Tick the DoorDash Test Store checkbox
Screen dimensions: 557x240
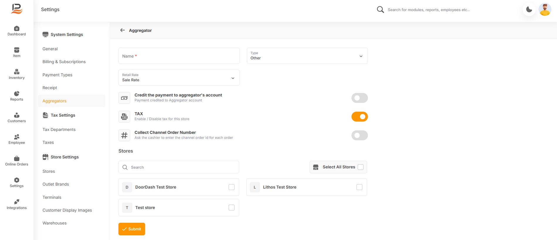pyautogui.click(x=232, y=187)
